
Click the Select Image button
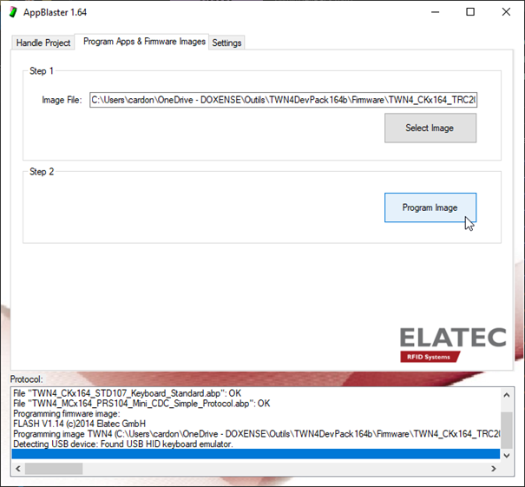tap(430, 128)
